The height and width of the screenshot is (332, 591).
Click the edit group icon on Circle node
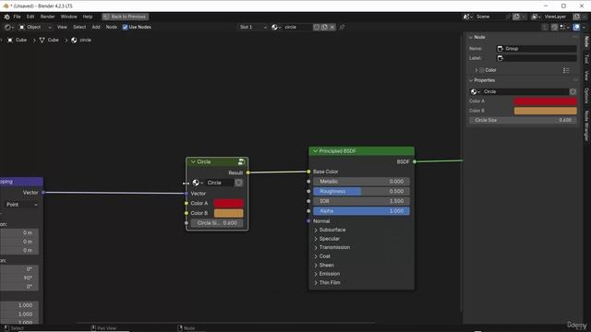coord(241,162)
